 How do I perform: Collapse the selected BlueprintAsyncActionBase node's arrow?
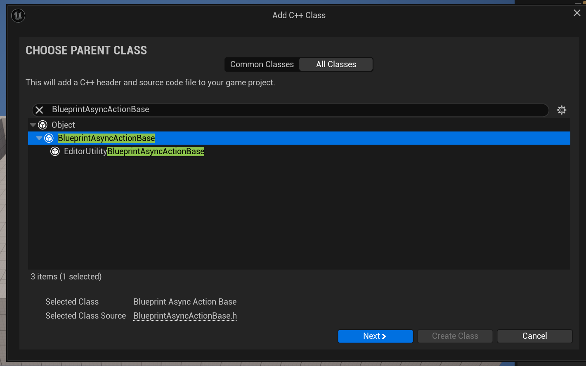39,138
